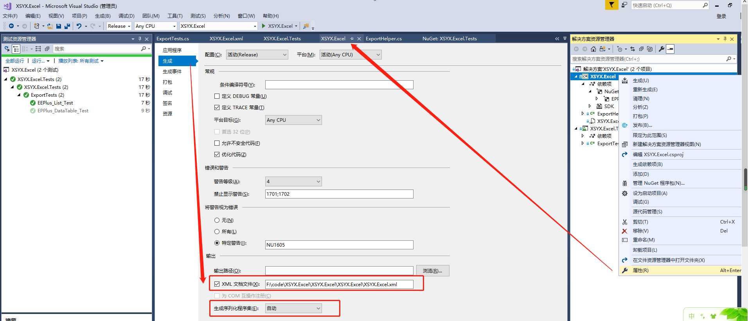
Task: Click the Navigate Backward arrow in main toolbar
Action: (11, 26)
